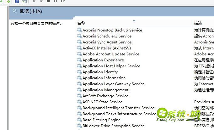Click the text '选择一个项目来查看它的描述。'

point(36,24)
